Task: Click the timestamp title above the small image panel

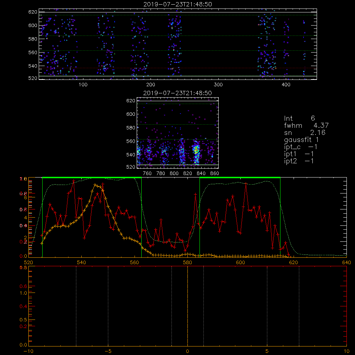Action: tap(178, 93)
